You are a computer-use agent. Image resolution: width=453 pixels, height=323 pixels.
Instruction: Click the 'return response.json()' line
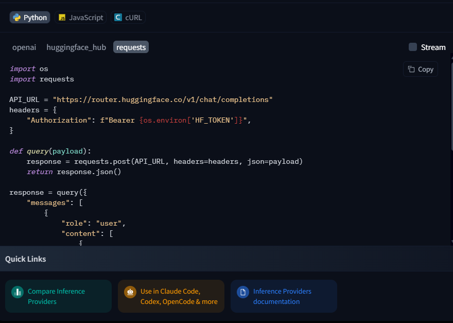(74, 172)
